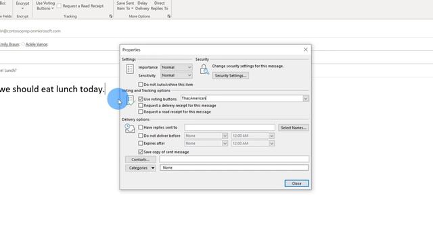The height and width of the screenshot is (244, 433).
Task: Open the Use Voting Buttons ribbon menu
Action: point(45,5)
